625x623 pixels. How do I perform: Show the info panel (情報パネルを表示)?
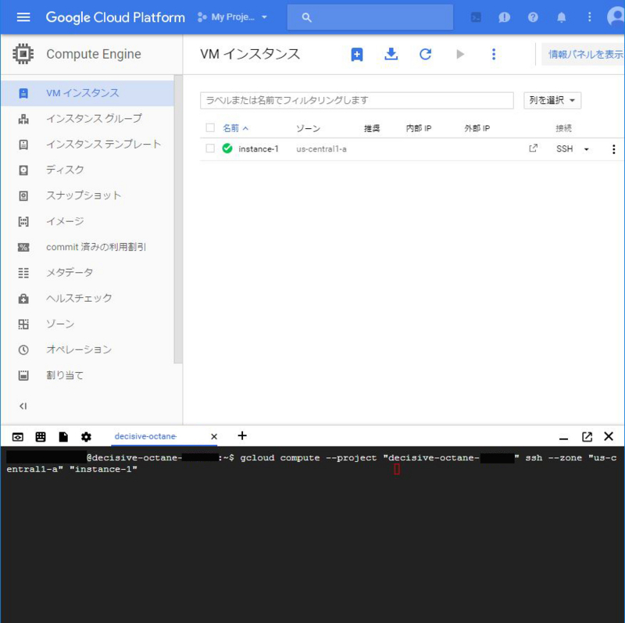click(x=584, y=54)
